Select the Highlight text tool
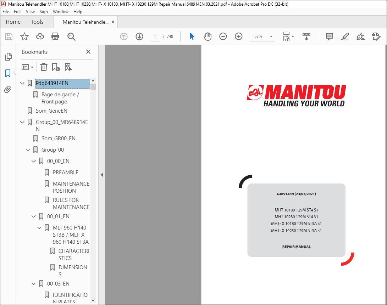The width and height of the screenshot is (387, 305). click(345, 36)
